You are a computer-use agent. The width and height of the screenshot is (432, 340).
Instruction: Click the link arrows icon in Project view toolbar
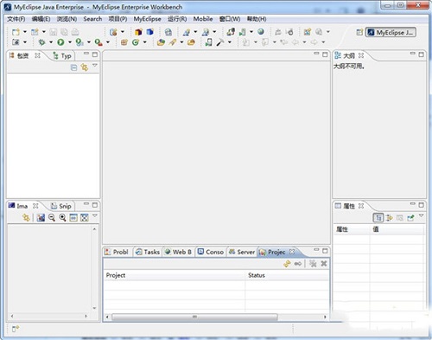pyautogui.click(x=298, y=264)
